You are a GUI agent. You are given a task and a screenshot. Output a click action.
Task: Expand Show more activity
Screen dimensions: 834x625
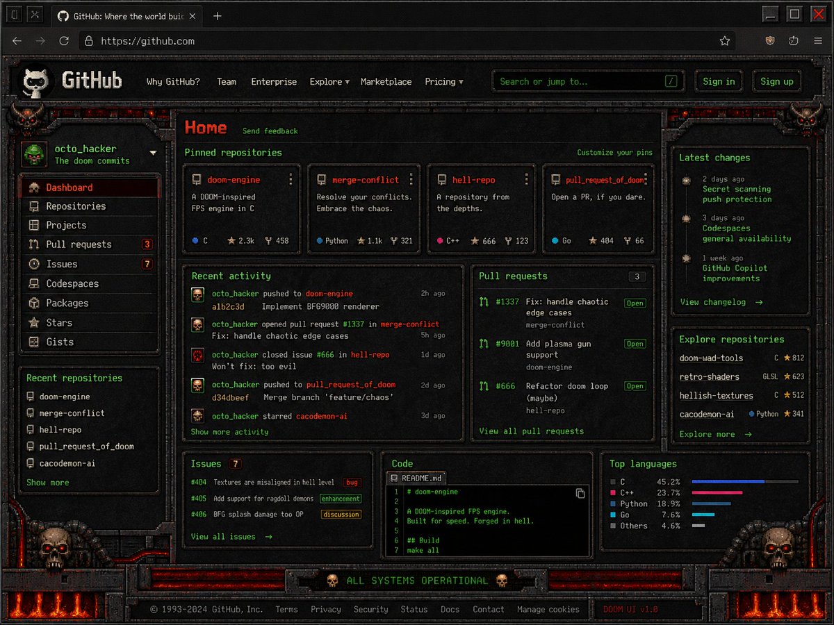230,432
